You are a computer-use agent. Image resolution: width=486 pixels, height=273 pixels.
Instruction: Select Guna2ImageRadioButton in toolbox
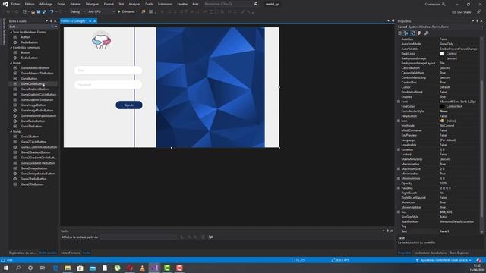(x=37, y=174)
